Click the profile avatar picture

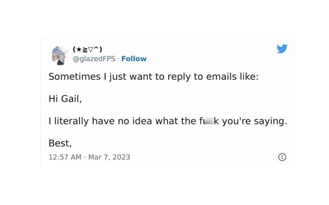[60, 55]
